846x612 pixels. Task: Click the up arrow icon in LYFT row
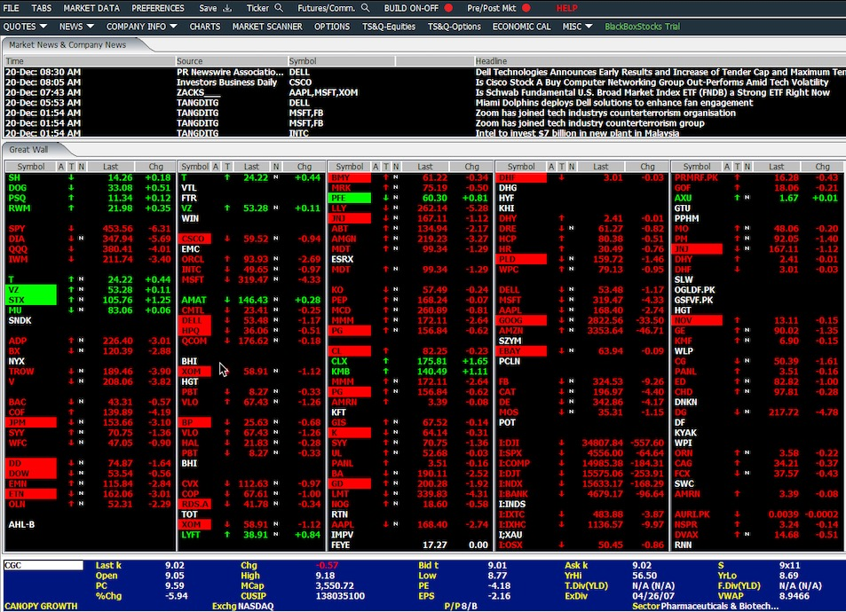pos(227,535)
